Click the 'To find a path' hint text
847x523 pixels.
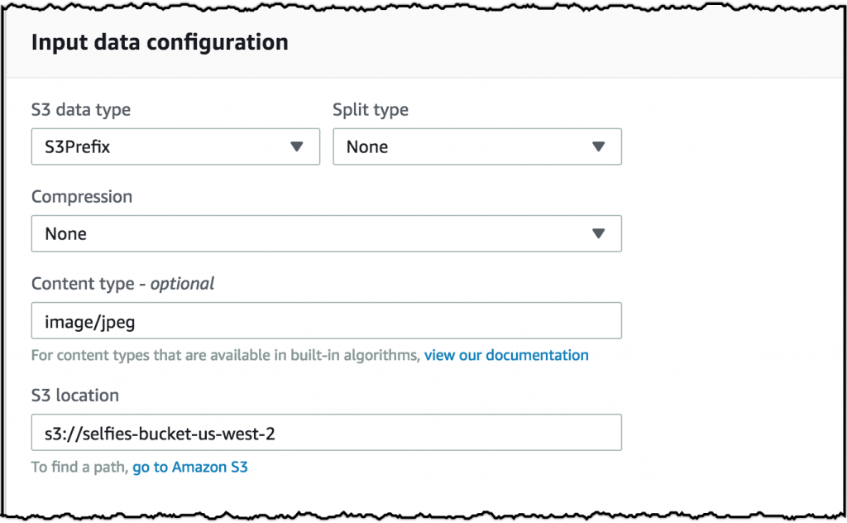tap(79, 467)
